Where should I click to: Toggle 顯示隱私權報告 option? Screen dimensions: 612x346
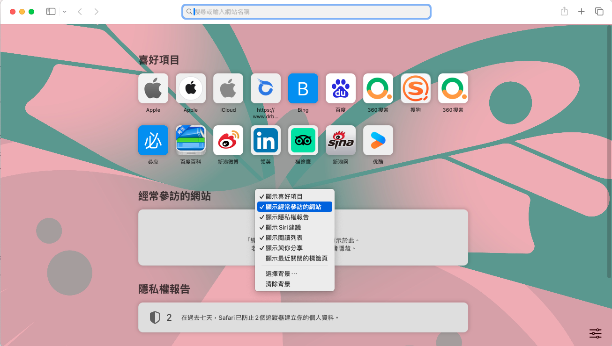(295, 217)
